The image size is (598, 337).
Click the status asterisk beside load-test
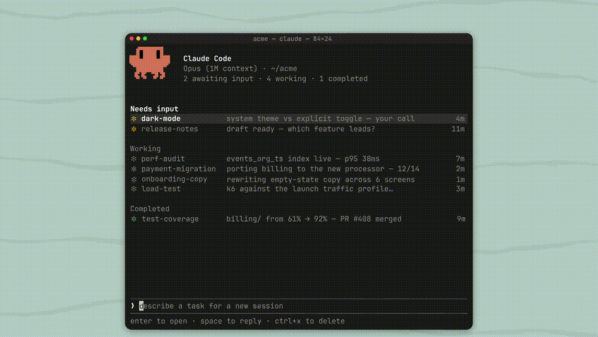[x=134, y=189]
